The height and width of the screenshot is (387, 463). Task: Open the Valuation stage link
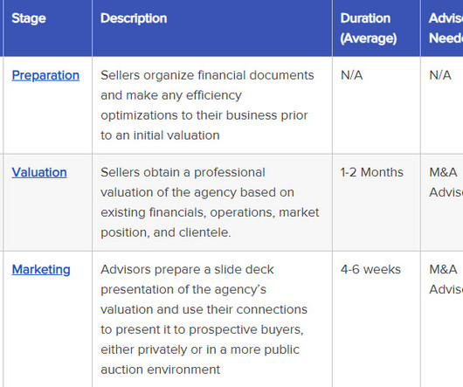point(39,172)
